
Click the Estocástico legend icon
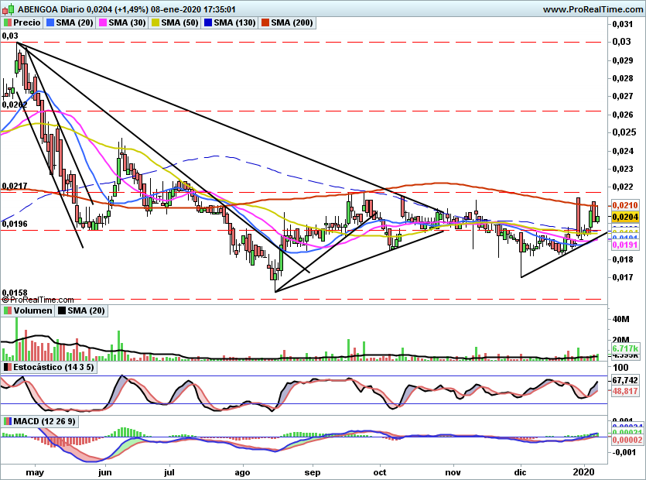point(8,365)
